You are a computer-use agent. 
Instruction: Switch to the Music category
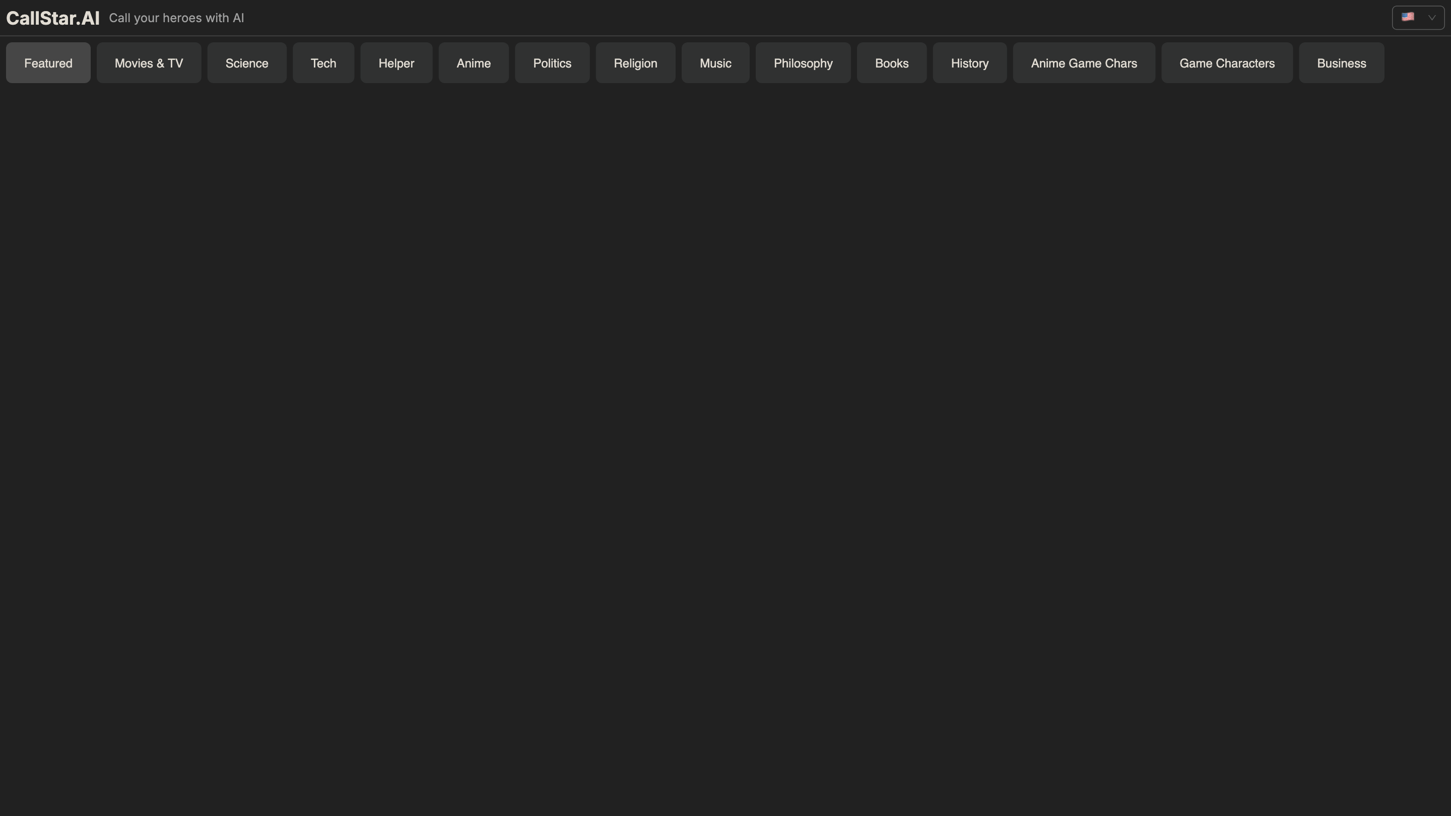[715, 63]
